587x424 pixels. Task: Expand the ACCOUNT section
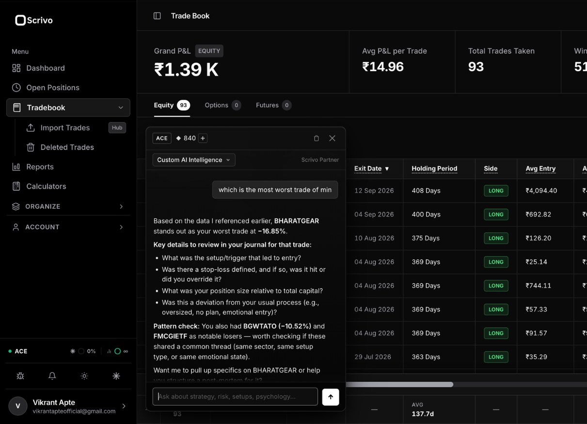(68, 227)
